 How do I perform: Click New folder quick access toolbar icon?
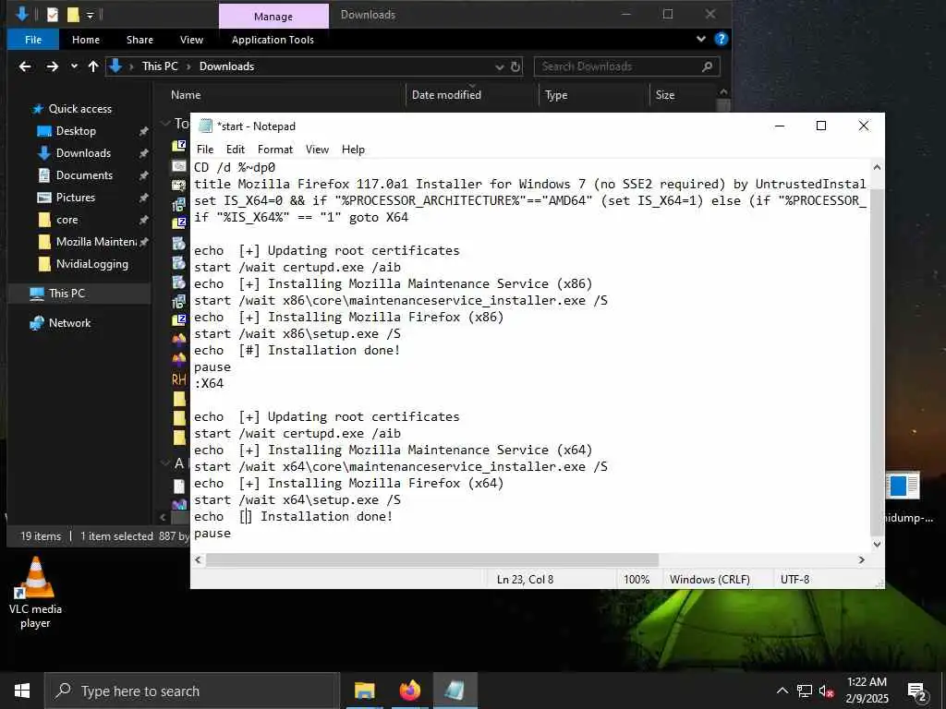pos(73,15)
